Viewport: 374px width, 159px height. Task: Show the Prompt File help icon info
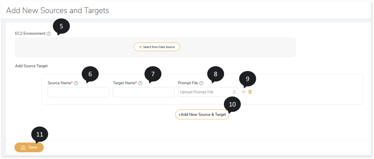coord(201,83)
